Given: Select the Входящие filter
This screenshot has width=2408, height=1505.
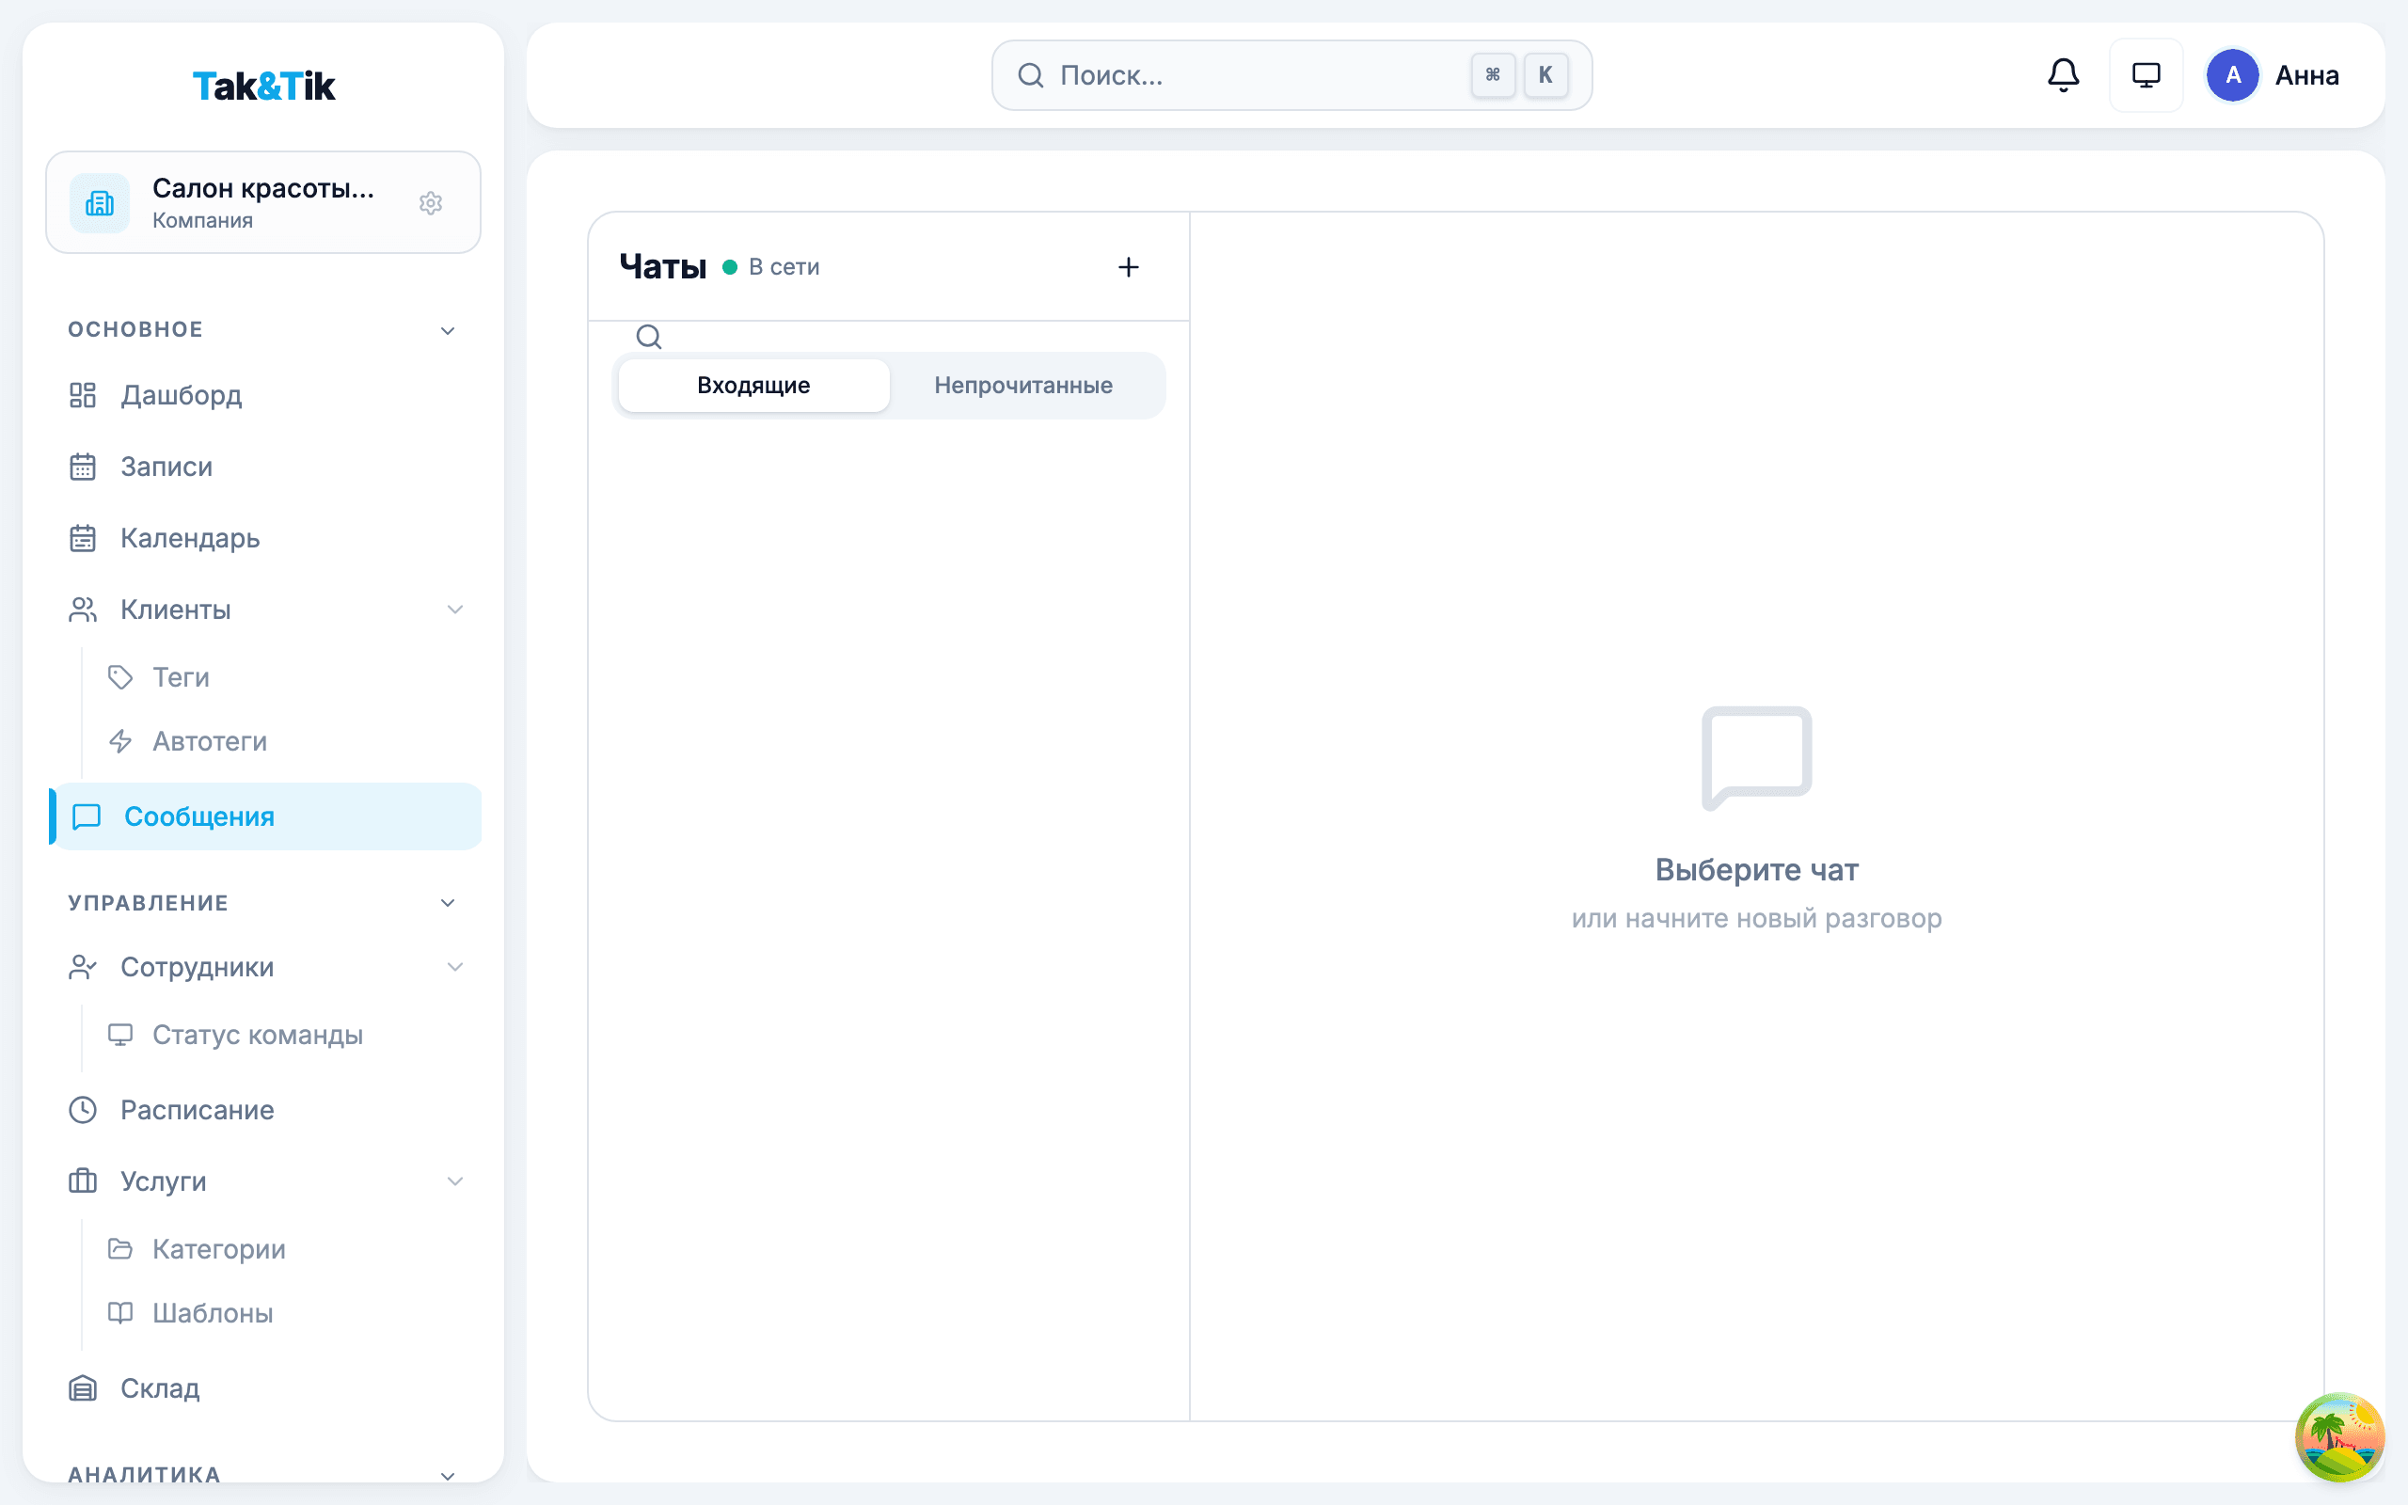Looking at the screenshot, I should [x=753, y=386].
